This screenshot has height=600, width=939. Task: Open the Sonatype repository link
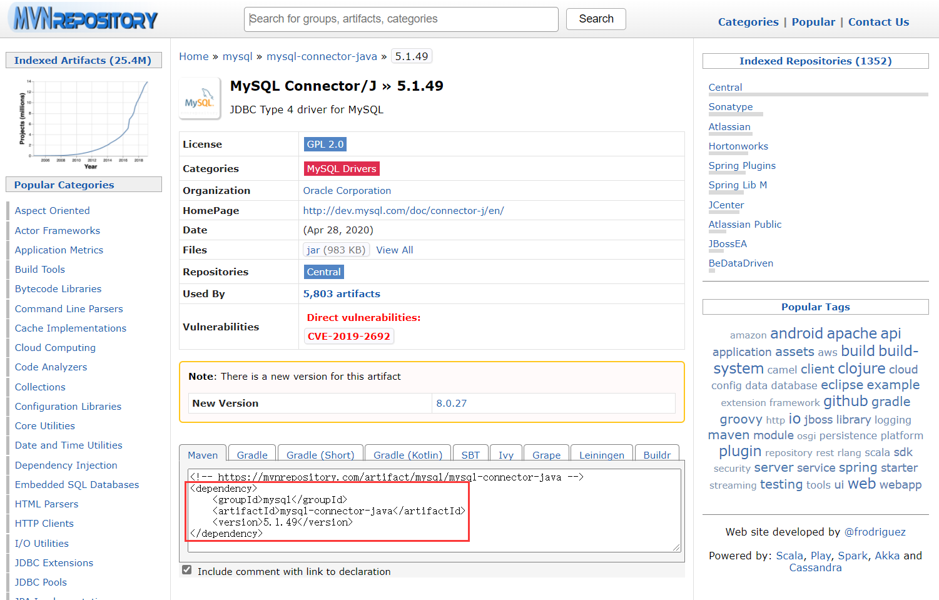pos(731,107)
